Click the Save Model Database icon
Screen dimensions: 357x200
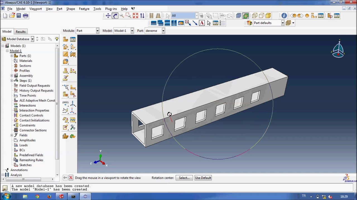click(x=19, y=16)
